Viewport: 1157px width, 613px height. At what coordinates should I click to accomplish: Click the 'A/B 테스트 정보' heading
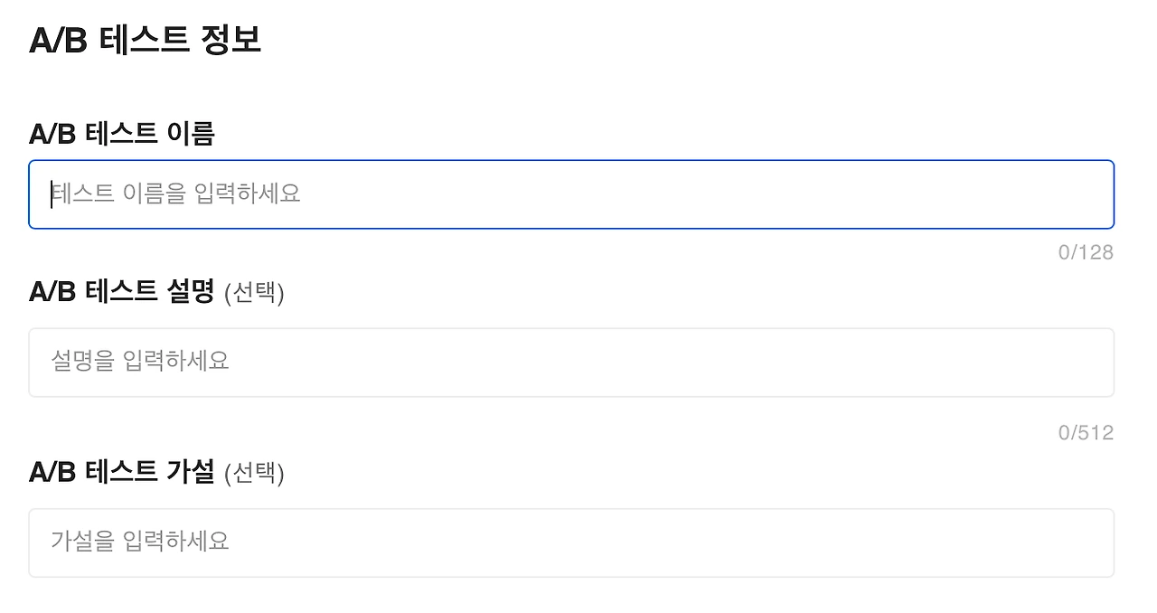[x=145, y=41]
